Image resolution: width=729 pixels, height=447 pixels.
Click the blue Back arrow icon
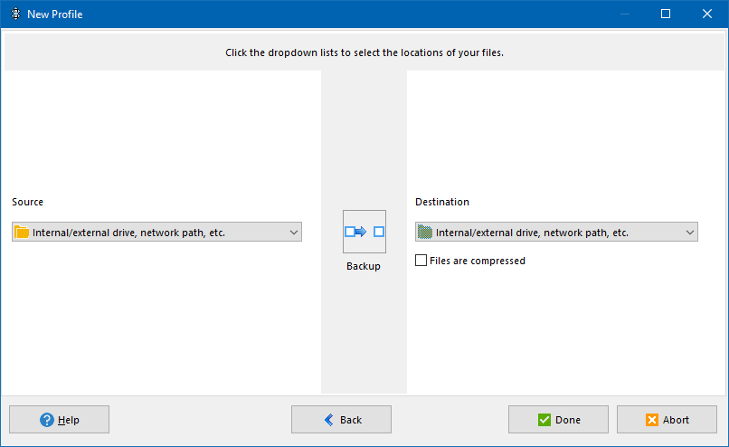pos(328,420)
